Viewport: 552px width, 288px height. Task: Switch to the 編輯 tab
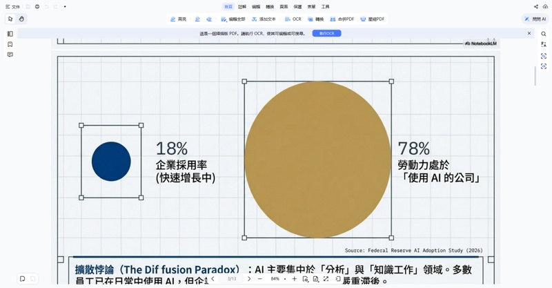pyautogui.click(x=256, y=7)
